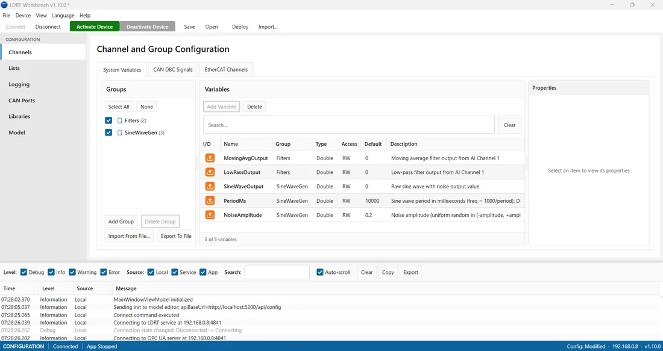Click Save in the toolbar
The image size is (663, 351).
click(189, 26)
